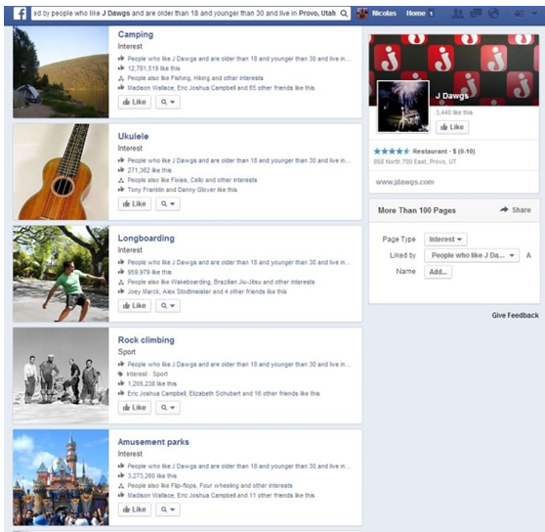Click Interest · Sport tag under Rock climbing
This screenshot has height=532, width=545.
click(147, 374)
